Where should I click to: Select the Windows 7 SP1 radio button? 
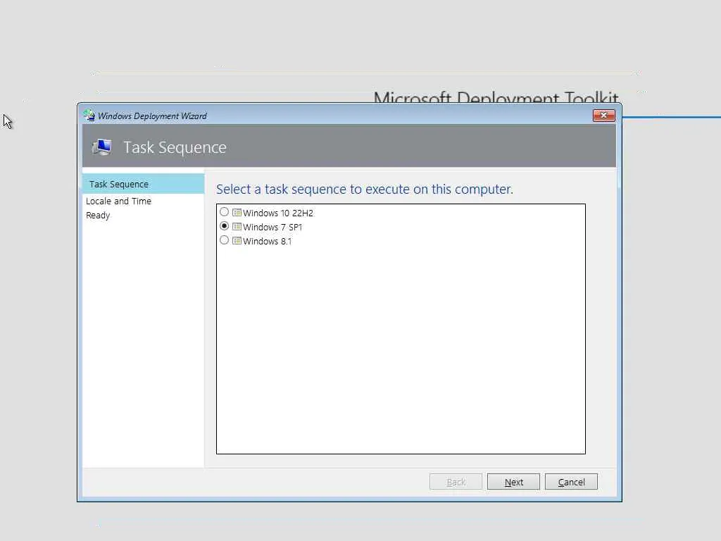(224, 226)
